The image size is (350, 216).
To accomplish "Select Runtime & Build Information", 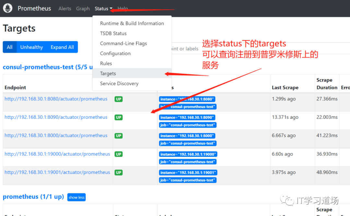I will point(132,23).
